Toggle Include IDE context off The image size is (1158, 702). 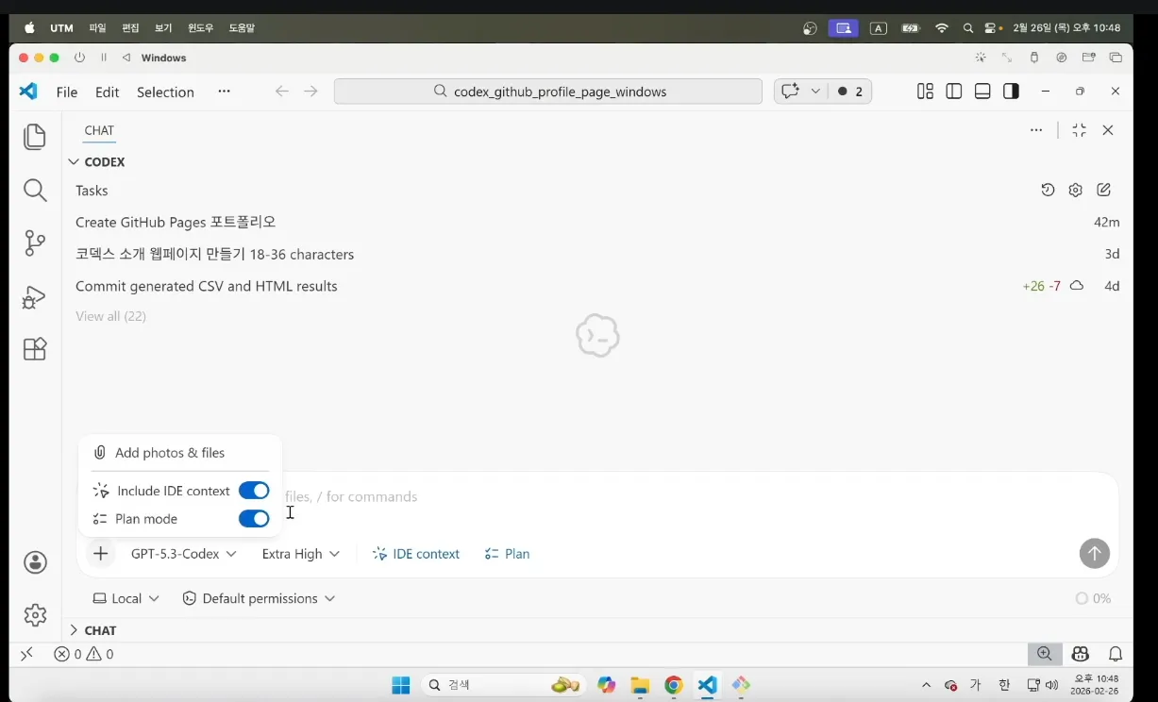[x=254, y=490]
